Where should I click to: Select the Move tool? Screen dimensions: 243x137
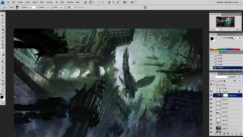click(3, 16)
